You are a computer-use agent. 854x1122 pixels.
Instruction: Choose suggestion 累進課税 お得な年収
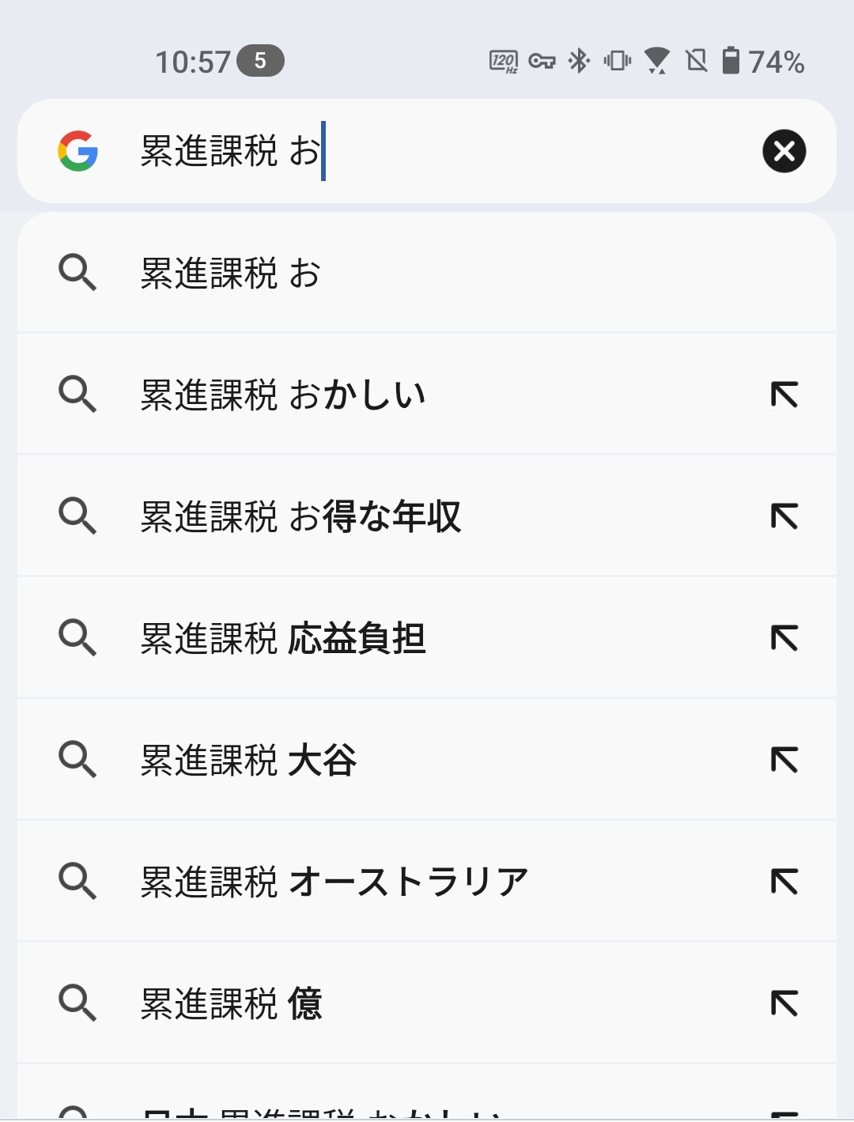click(x=427, y=516)
